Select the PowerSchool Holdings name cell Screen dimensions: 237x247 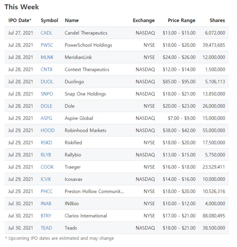pos(88,45)
